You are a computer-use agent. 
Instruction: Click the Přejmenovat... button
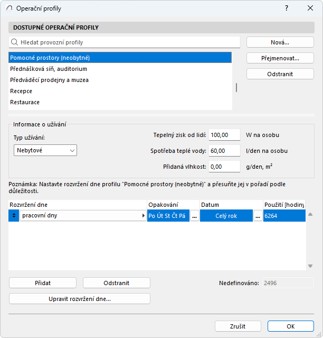(280, 58)
